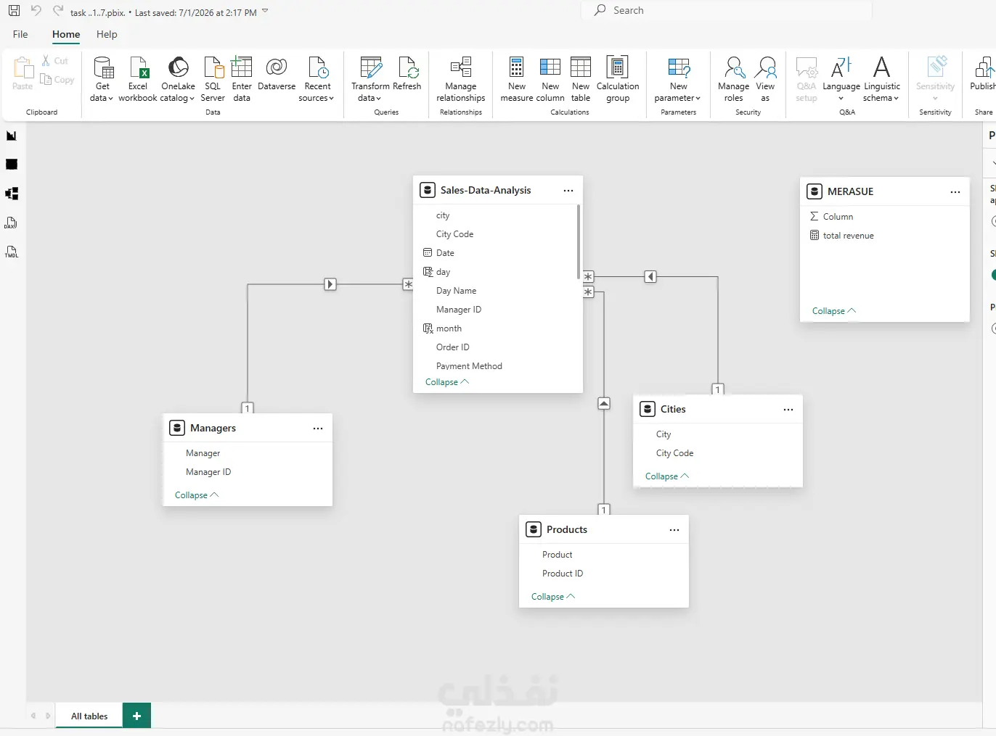The width and height of the screenshot is (996, 736).
Task: Open Manage roles security
Action: pos(733,79)
